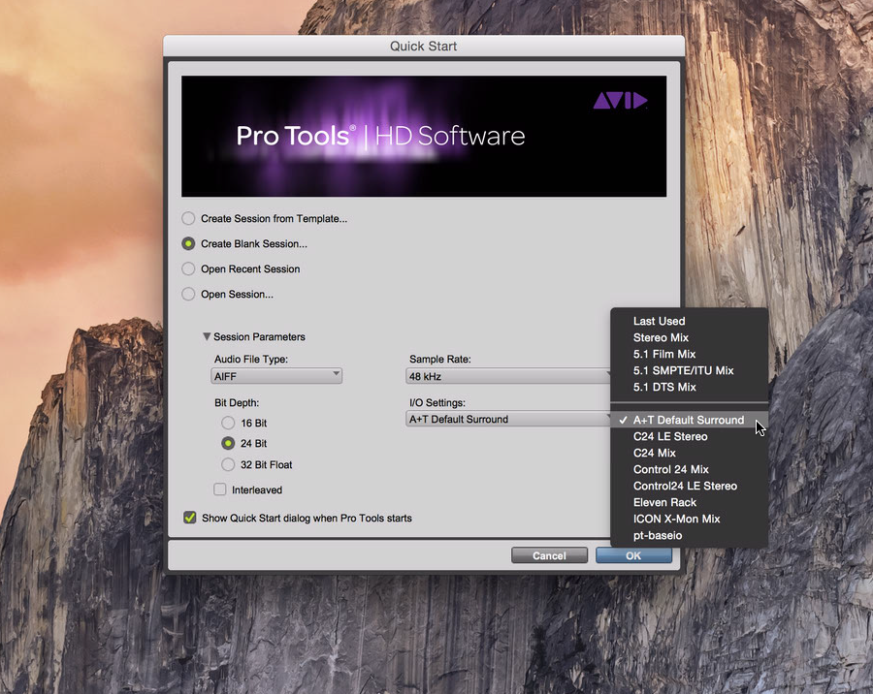Choose pt-baseio at the menu bottom
The image size is (873, 694).
pyautogui.click(x=658, y=535)
